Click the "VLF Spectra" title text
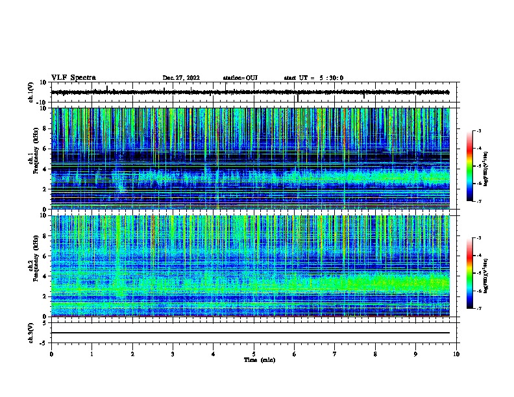Viewport: 514px width, 397px height. [73, 78]
